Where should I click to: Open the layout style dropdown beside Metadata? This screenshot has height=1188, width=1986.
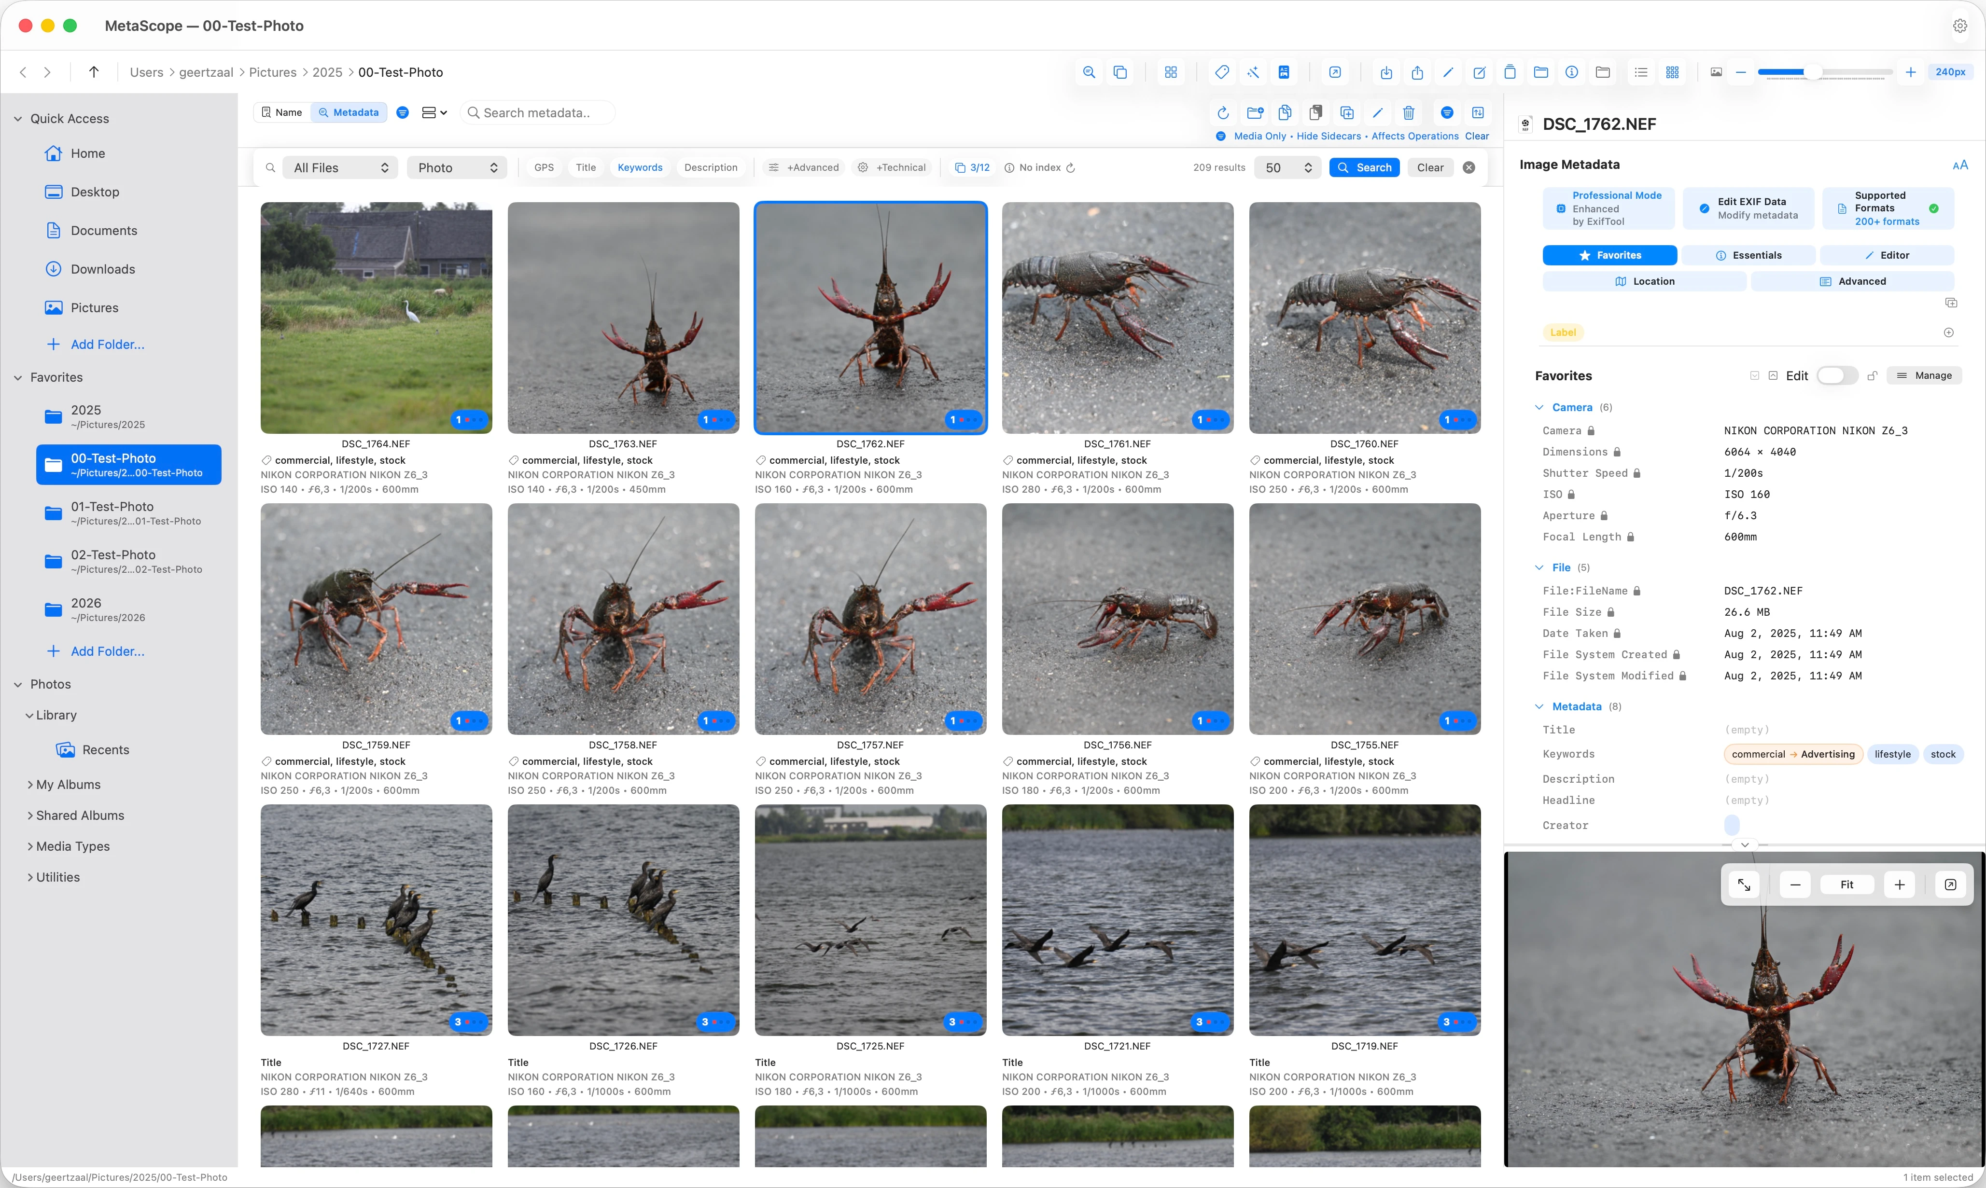pyautogui.click(x=434, y=113)
